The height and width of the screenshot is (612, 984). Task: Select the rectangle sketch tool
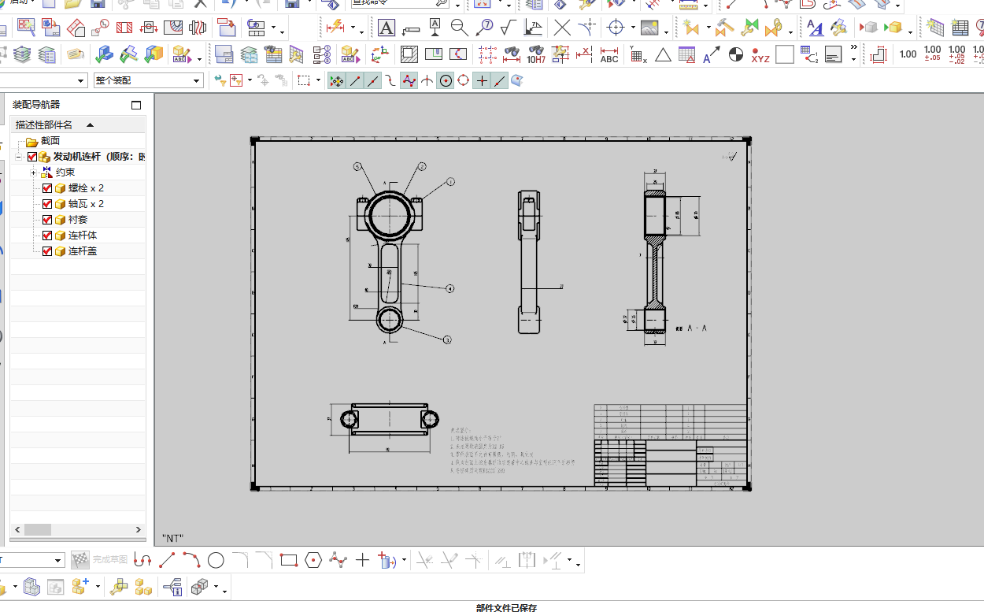pos(289,561)
